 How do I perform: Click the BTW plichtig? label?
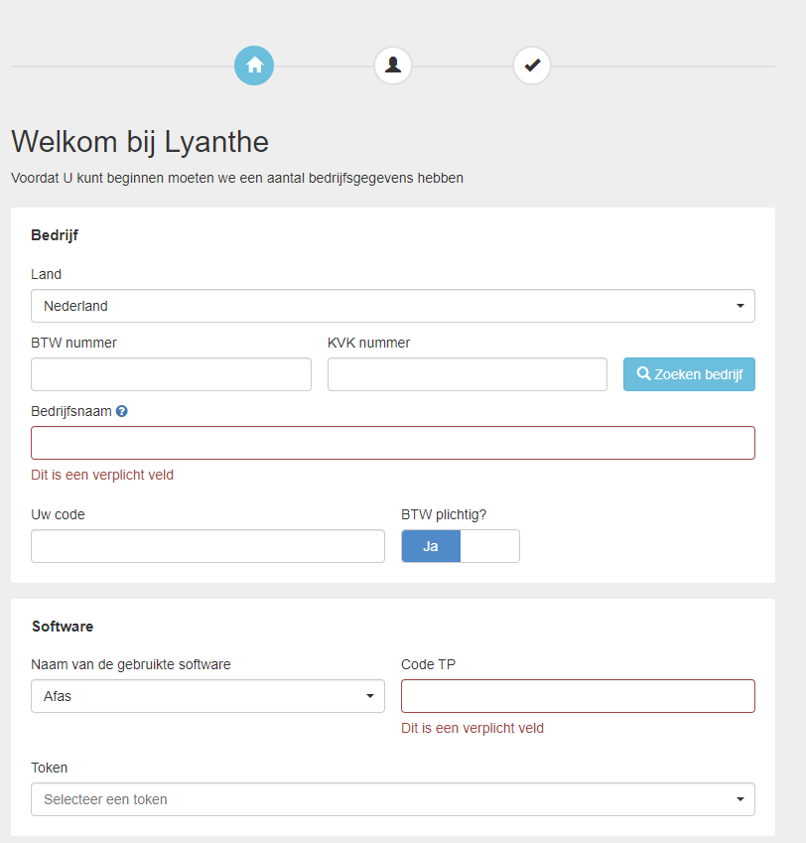(444, 514)
